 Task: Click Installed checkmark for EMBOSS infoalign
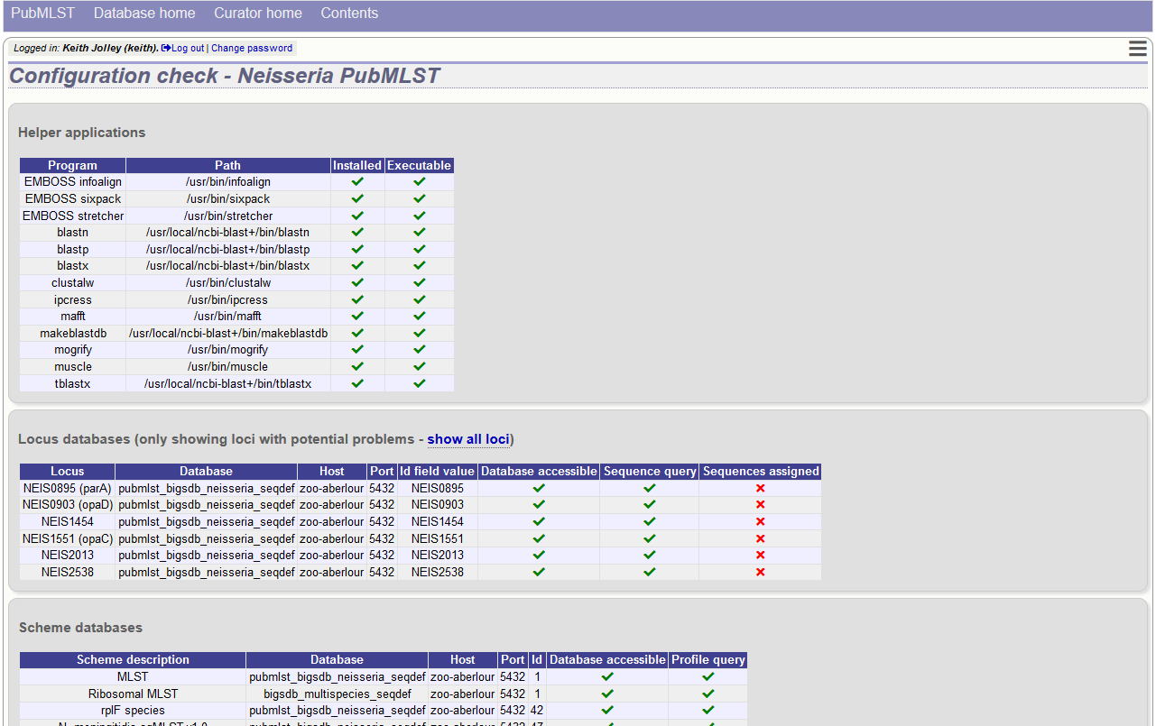click(357, 182)
